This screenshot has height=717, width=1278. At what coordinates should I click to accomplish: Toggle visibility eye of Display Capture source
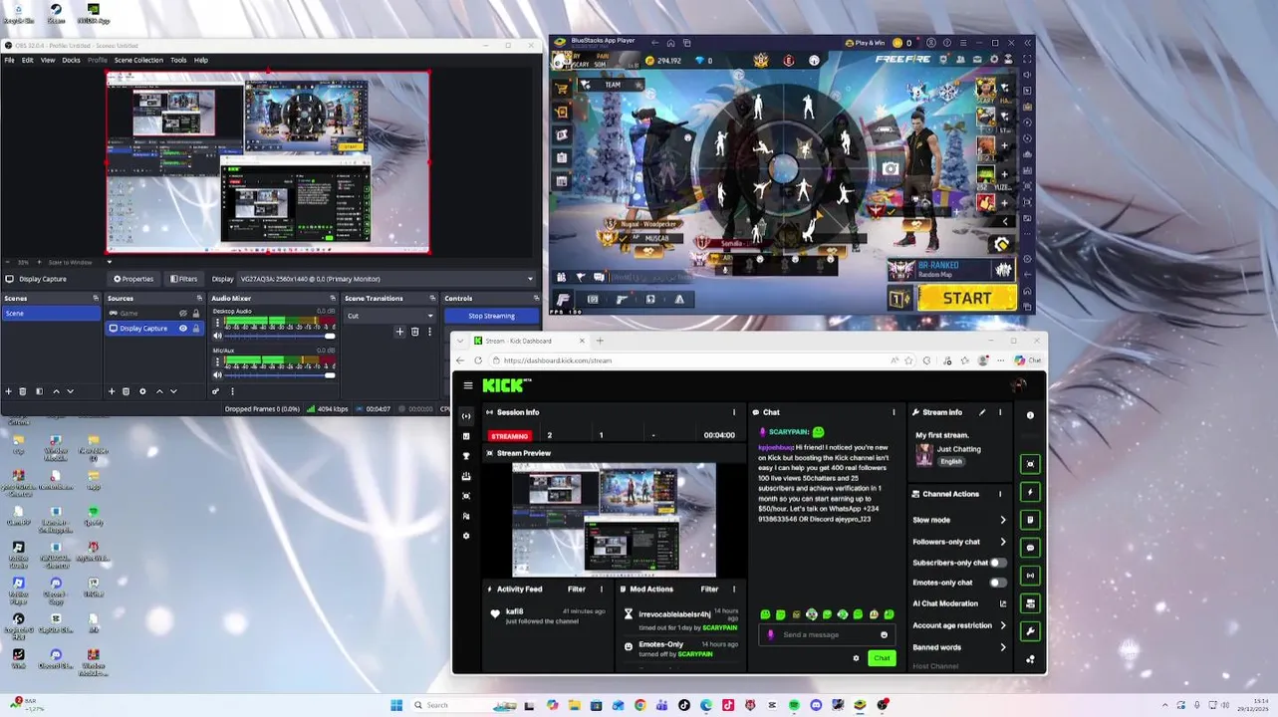(182, 329)
